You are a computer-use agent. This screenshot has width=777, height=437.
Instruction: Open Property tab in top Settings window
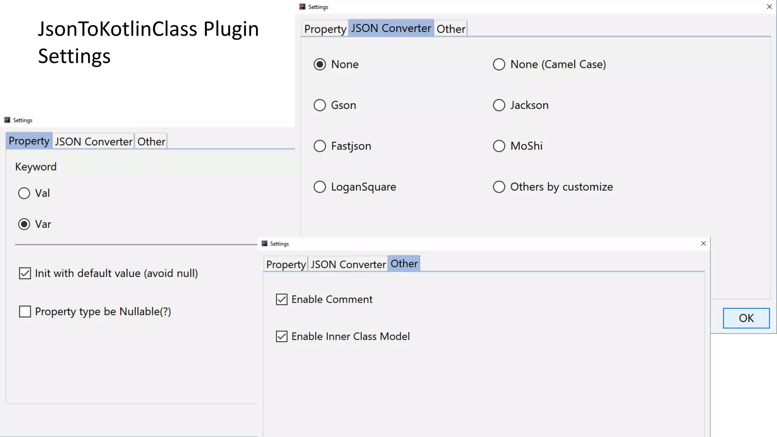tap(325, 29)
